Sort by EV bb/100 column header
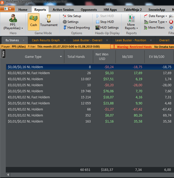 159,57
